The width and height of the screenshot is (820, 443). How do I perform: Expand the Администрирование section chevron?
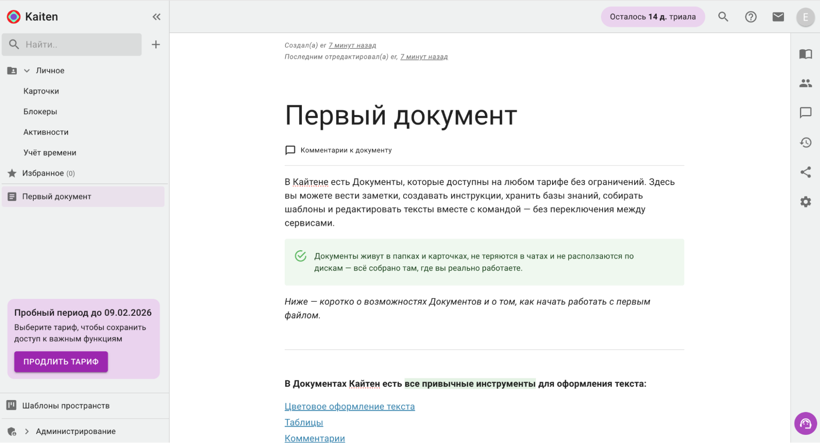click(x=27, y=432)
